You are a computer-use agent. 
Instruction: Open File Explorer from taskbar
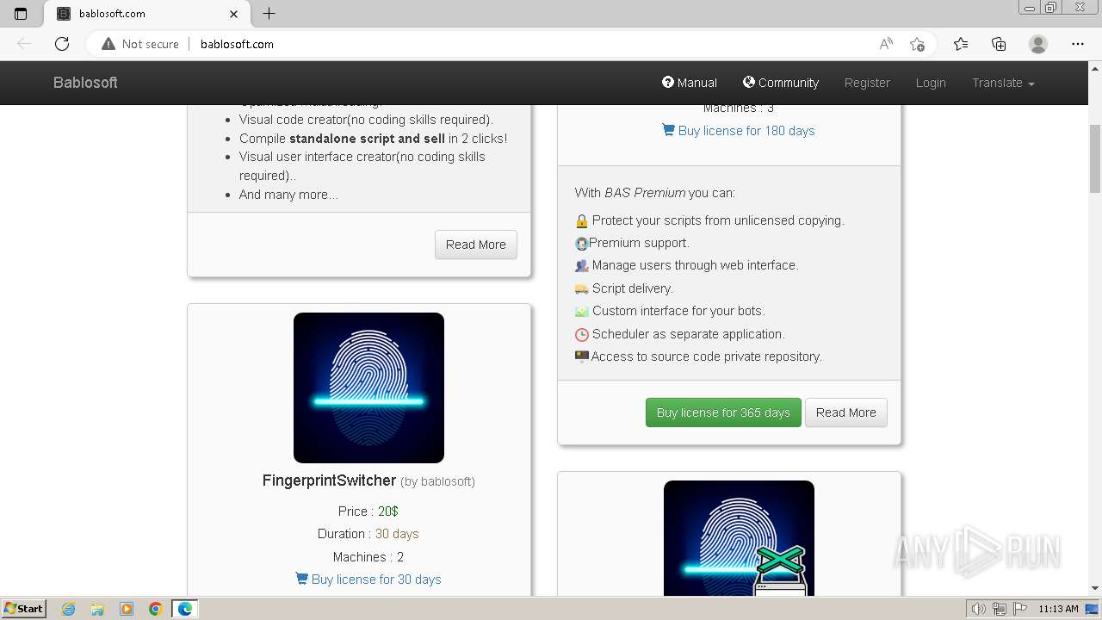(x=97, y=609)
